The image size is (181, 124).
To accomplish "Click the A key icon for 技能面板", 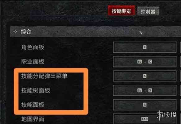I will click(x=145, y=105).
